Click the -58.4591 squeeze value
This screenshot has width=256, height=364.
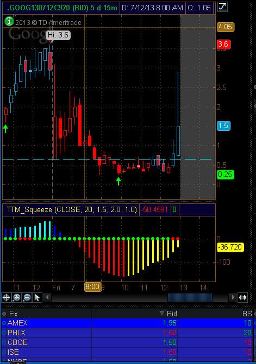(154, 209)
